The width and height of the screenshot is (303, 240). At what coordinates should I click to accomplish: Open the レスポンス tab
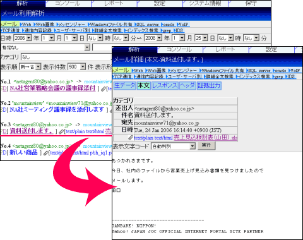click(165, 85)
